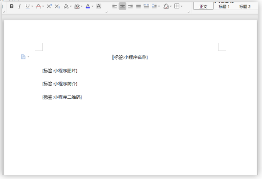Click the [标签:小程序名称] text
The height and width of the screenshot is (179, 262).
[130, 57]
